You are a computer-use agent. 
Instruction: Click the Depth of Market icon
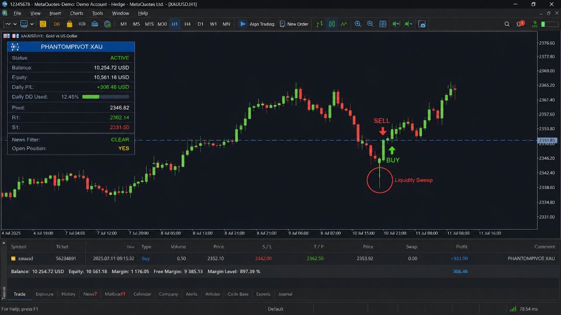coord(82,24)
